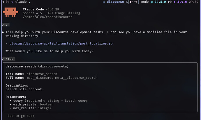The height and width of the screenshot is (120, 201).
Task: Click the white bullet before assistant reply
Action: 3,32
